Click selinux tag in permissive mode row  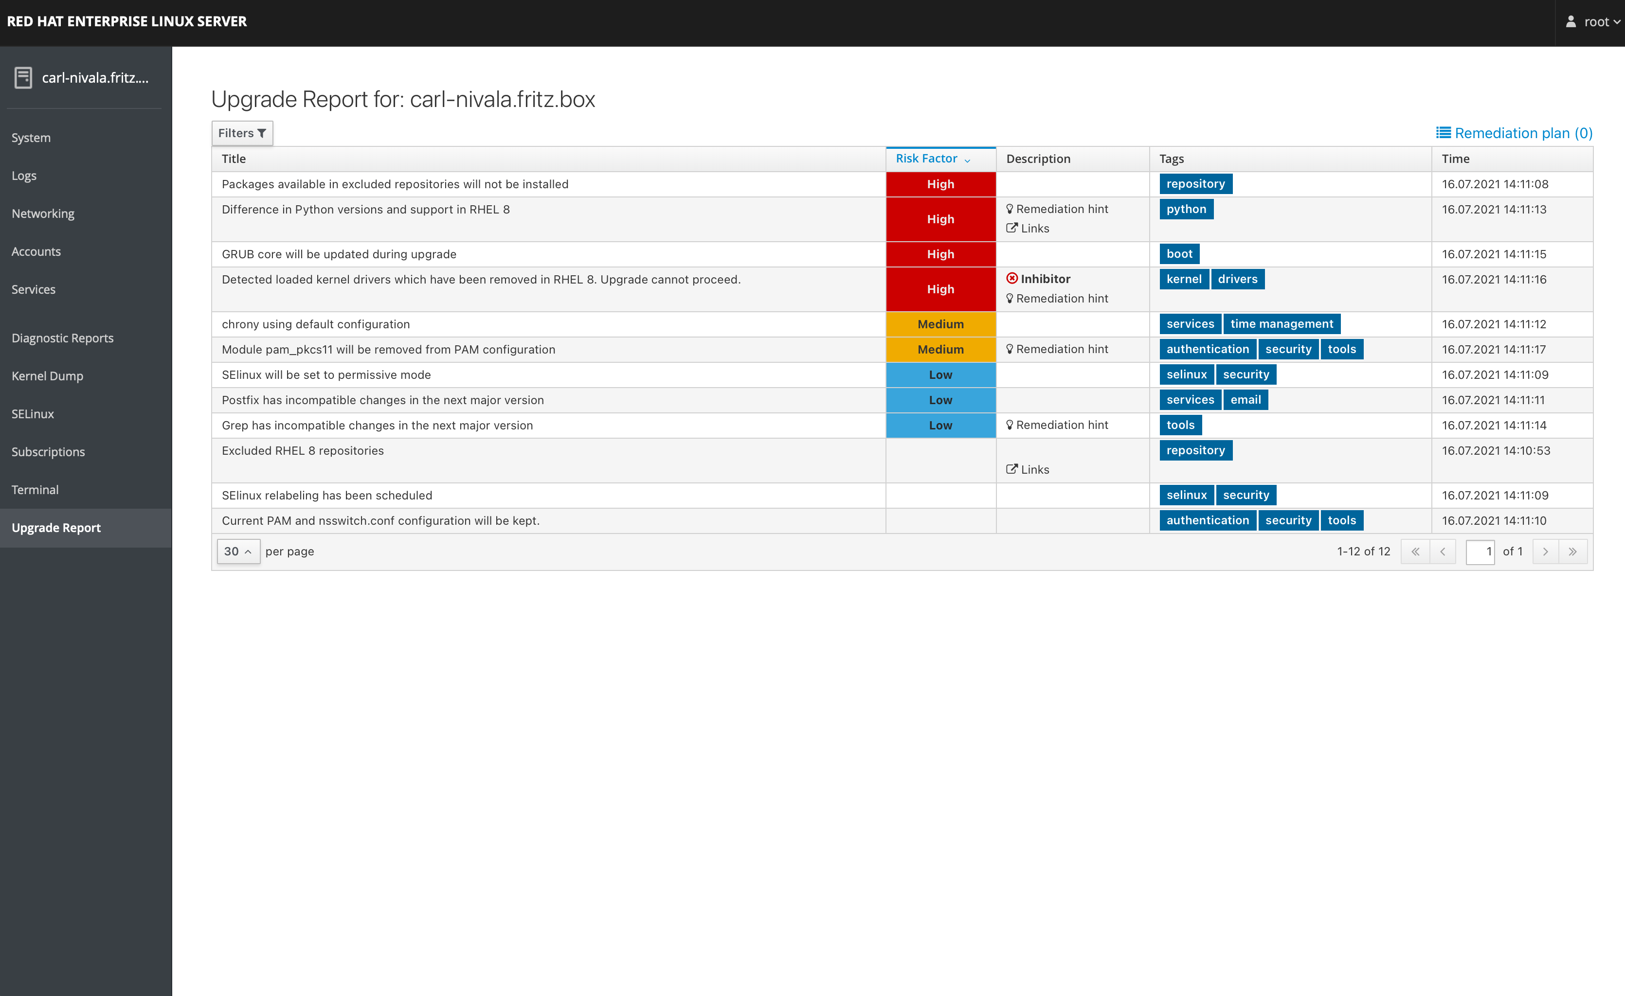(1187, 374)
